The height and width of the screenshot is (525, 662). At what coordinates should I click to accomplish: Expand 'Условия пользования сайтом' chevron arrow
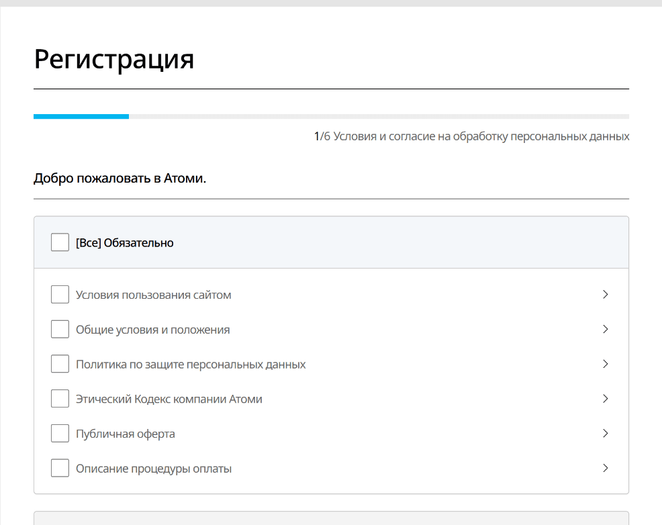click(606, 294)
